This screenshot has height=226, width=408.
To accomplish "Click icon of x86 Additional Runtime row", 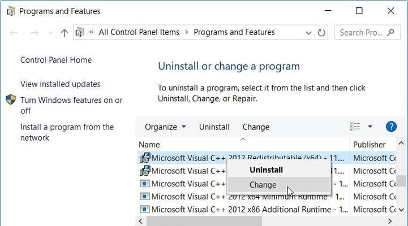I will click(x=145, y=209).
